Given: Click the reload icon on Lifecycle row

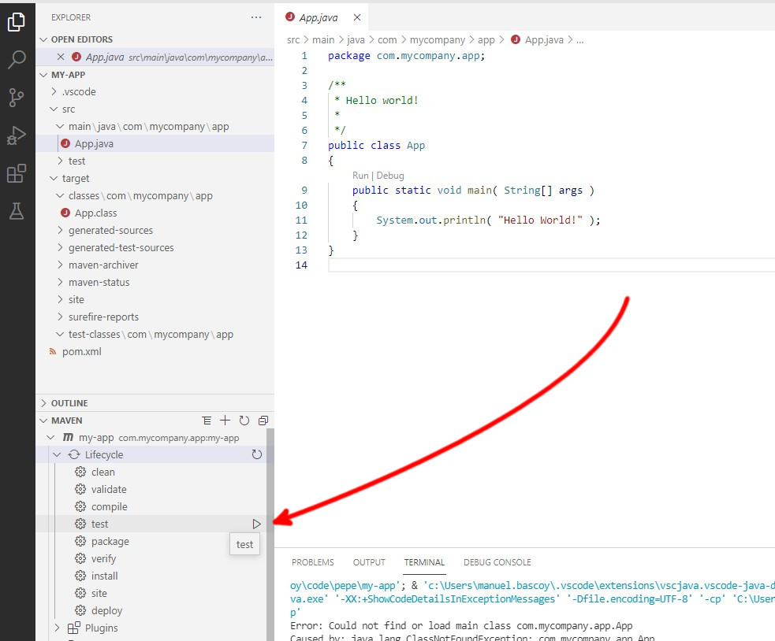Looking at the screenshot, I should point(256,454).
